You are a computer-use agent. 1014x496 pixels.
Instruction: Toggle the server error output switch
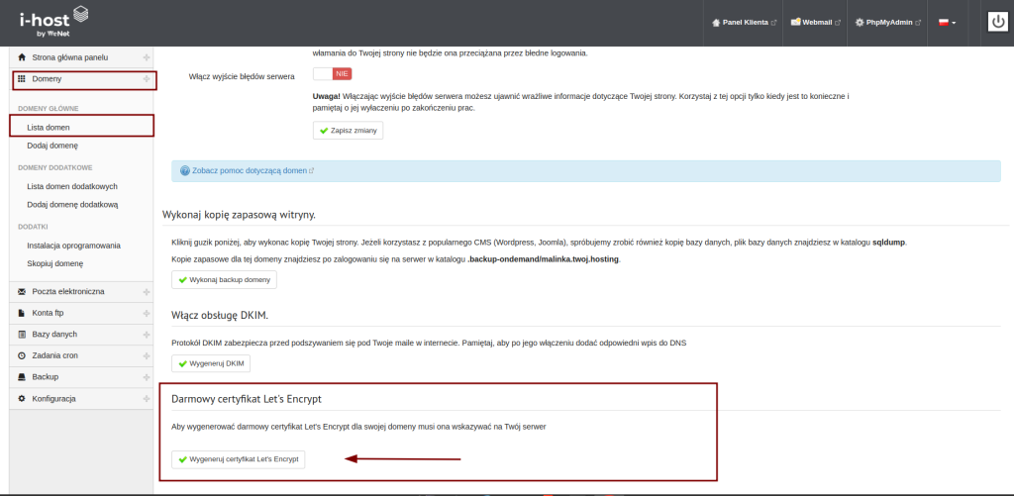(x=333, y=74)
